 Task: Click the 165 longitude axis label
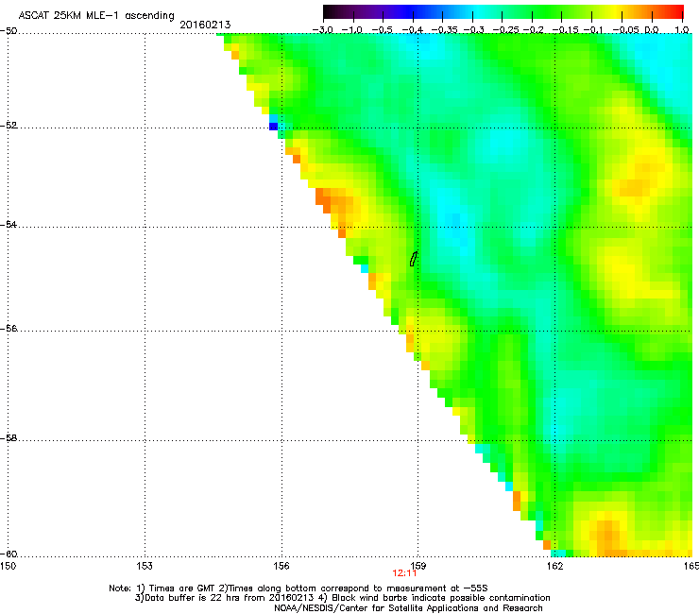click(691, 566)
